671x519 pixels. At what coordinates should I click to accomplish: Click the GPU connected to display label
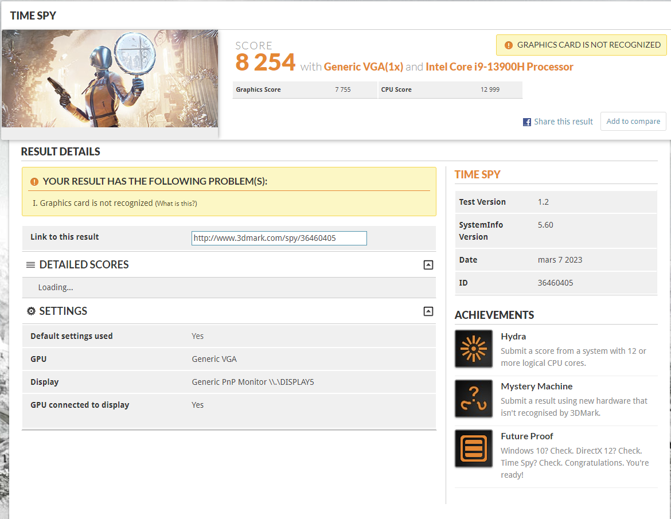click(80, 405)
